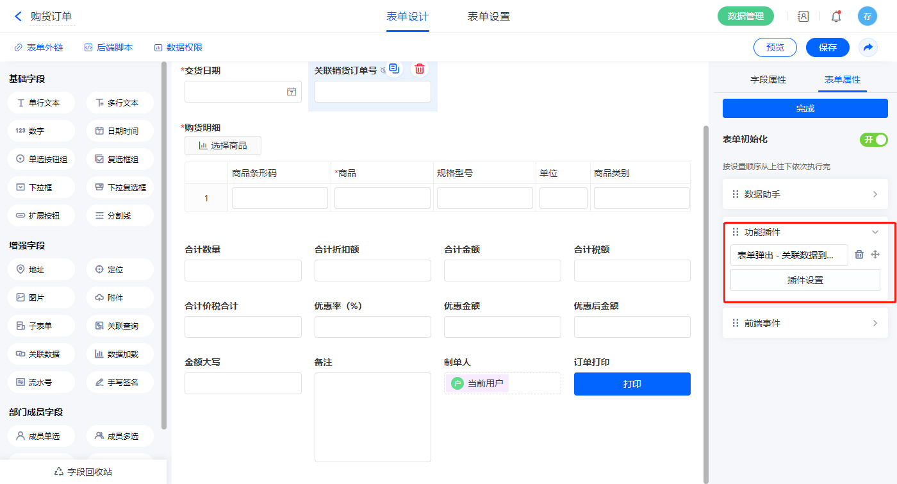Click the trash icon next to the 表单弹出 plugin

click(859, 255)
